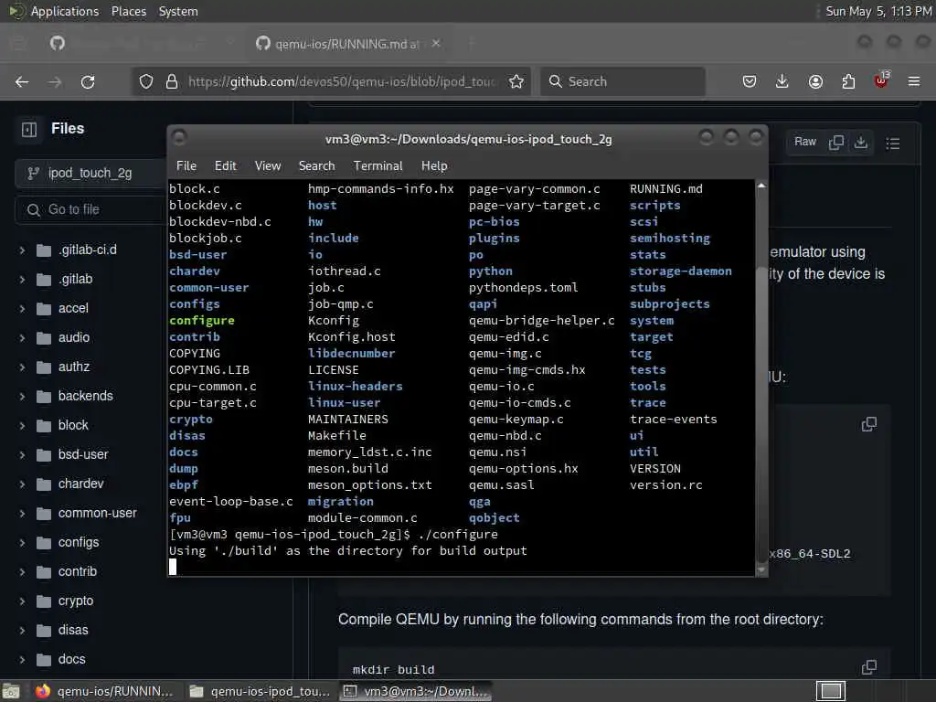Open the terminal File menu
This screenshot has height=702, width=936.
pos(186,166)
